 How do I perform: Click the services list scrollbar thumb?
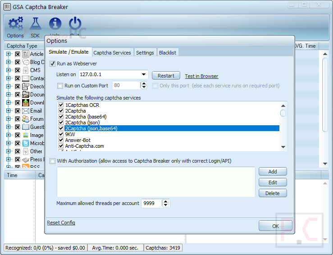283,113
